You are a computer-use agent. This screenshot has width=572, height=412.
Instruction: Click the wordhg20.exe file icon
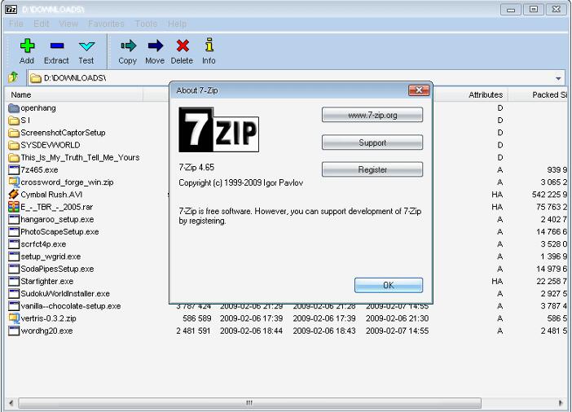click(14, 331)
